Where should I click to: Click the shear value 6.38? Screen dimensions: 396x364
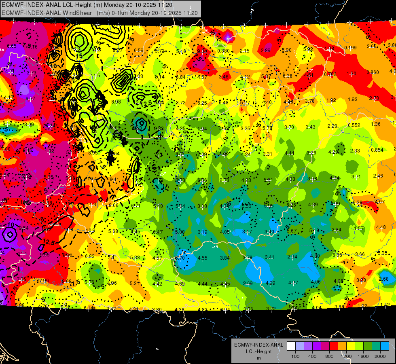pos(288,76)
